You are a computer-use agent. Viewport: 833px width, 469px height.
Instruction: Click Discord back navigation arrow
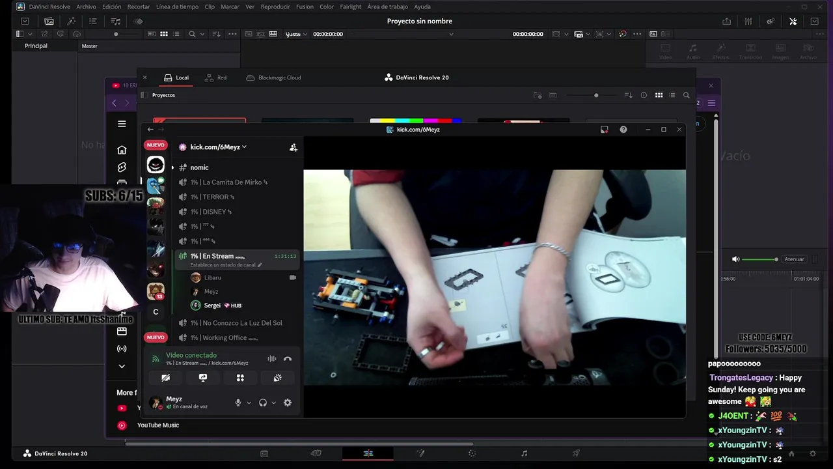click(150, 130)
